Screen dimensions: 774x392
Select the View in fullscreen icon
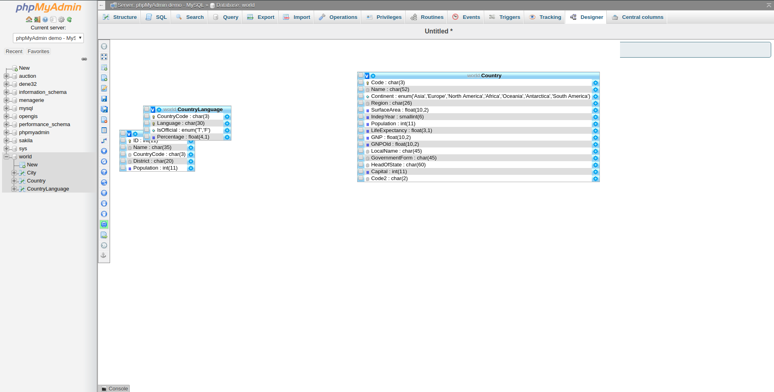pyautogui.click(x=104, y=57)
